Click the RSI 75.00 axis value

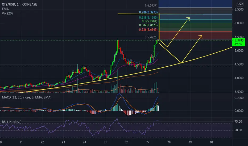238,122
